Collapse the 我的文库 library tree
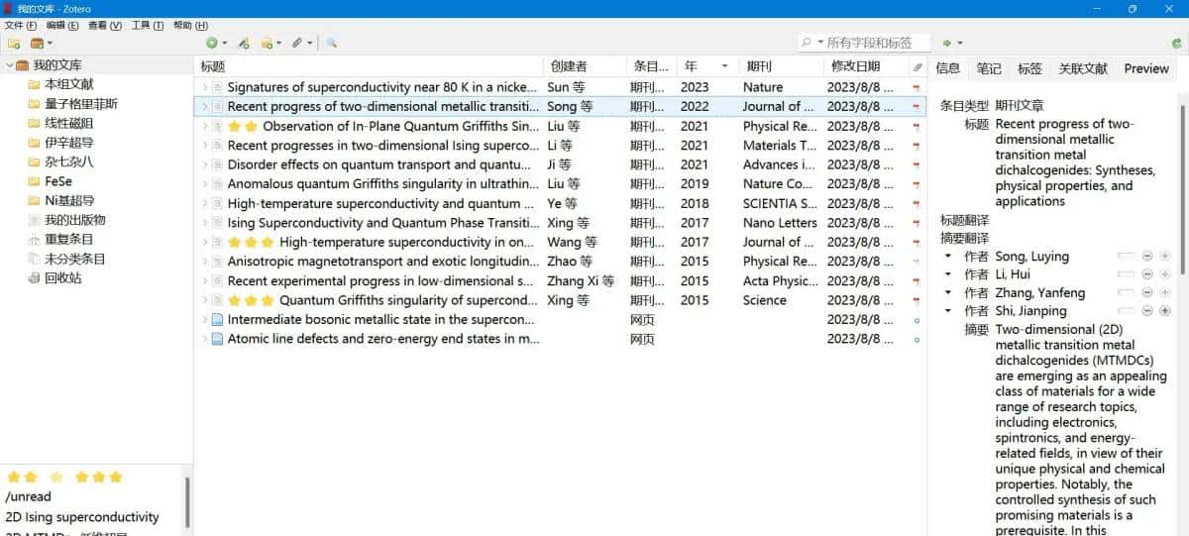The width and height of the screenshot is (1189, 536). [x=9, y=65]
